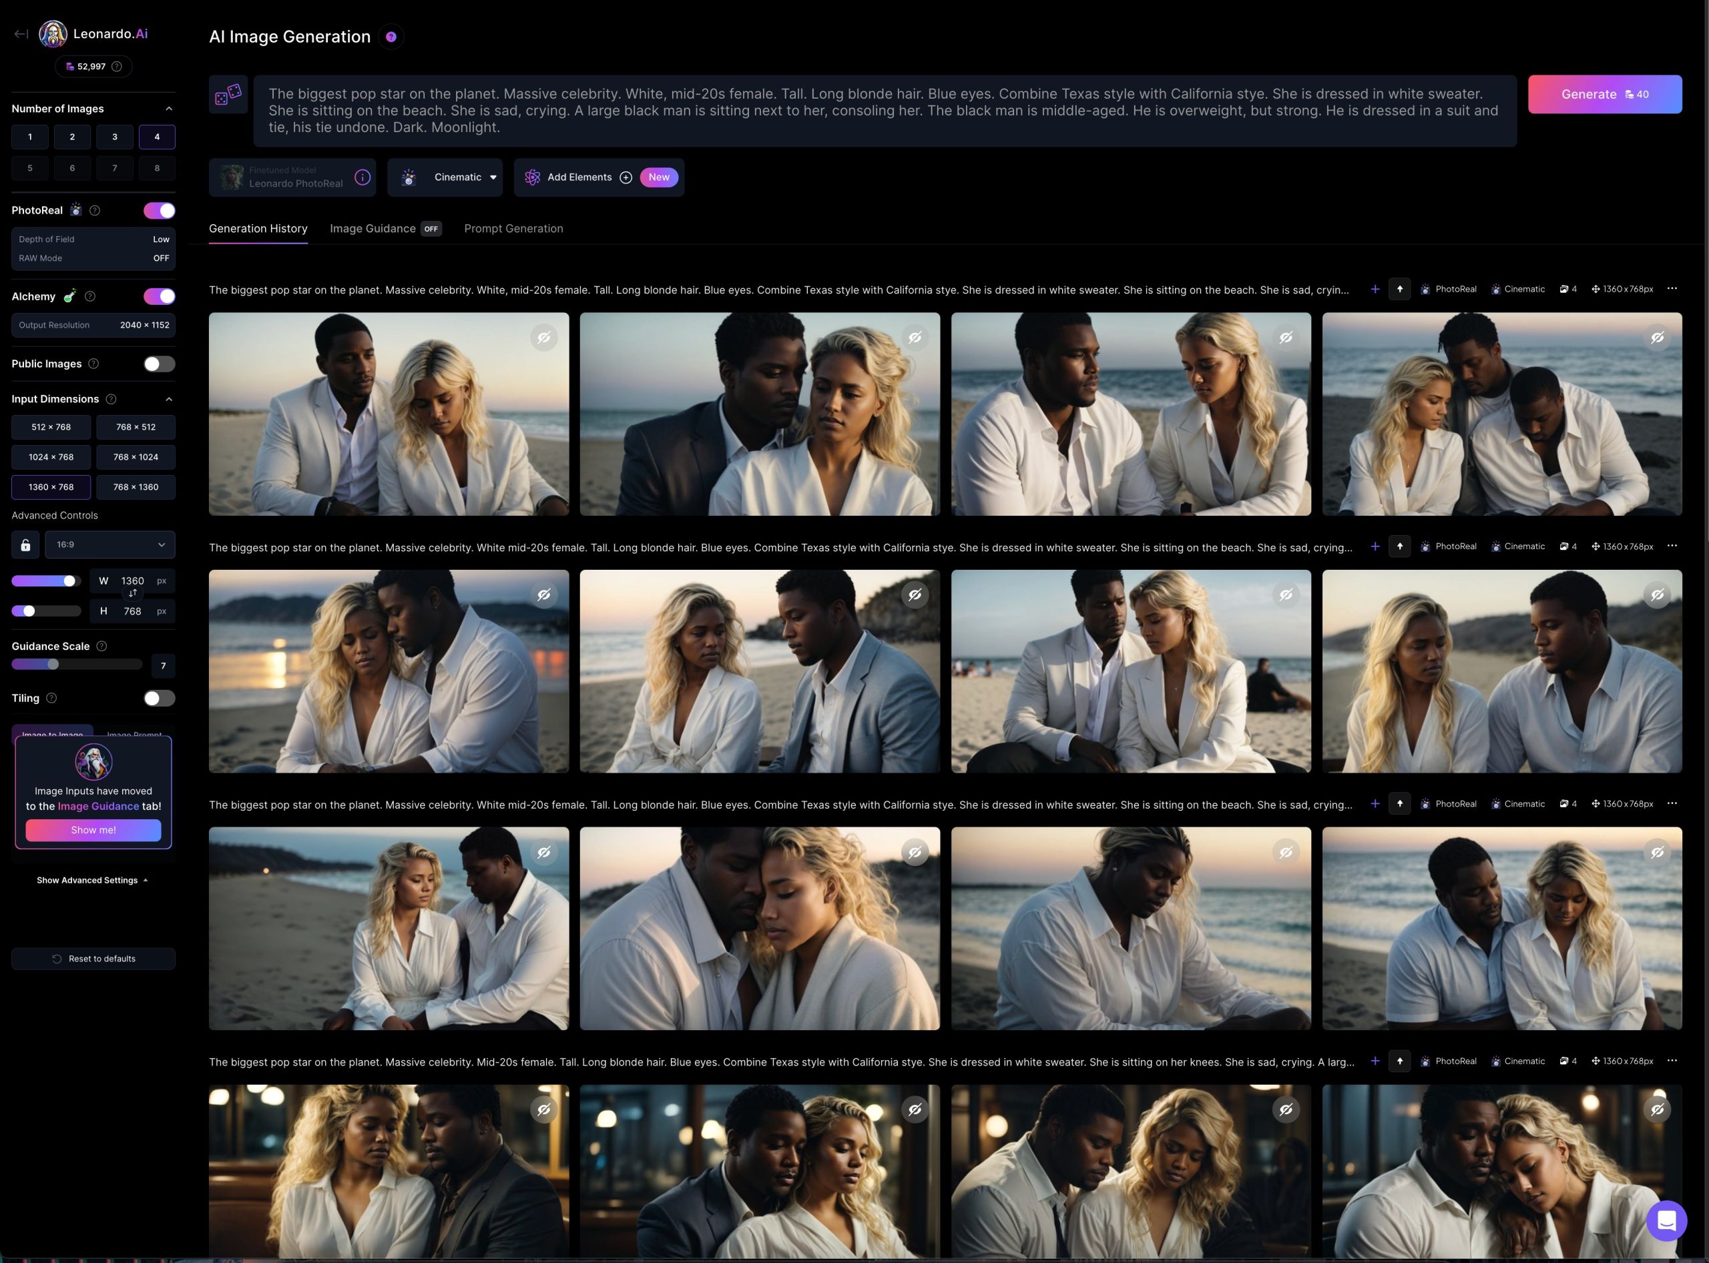Viewport: 1709px width, 1263px height.
Task: Open the three-dot menu of the second generation row
Action: pyautogui.click(x=1672, y=546)
